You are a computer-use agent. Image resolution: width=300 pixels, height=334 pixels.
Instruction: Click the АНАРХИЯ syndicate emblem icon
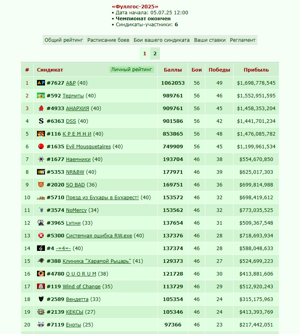[41, 108]
